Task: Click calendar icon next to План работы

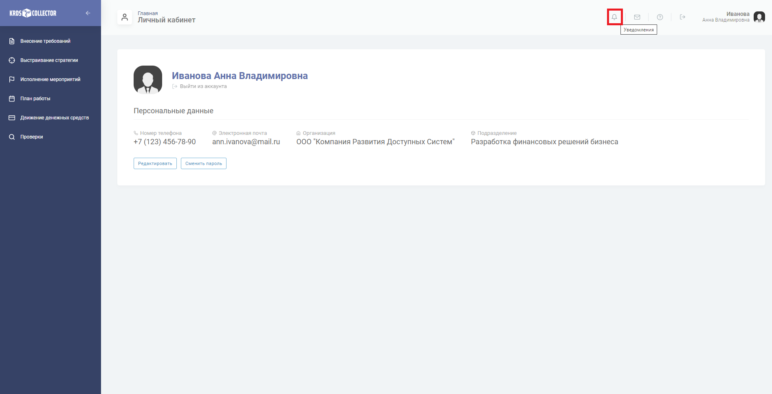Action: [12, 99]
